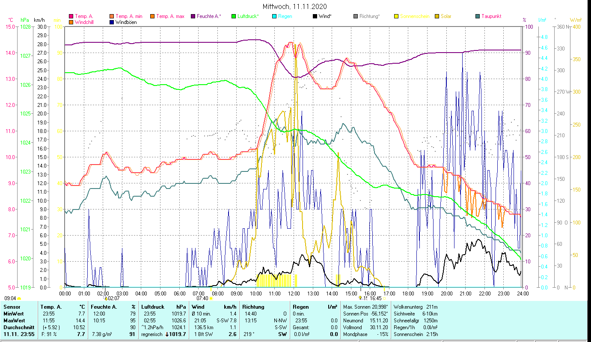Click the 219 ° wind direction value
Image resolution: width=591 pixels, height=342 pixels.
249,334
